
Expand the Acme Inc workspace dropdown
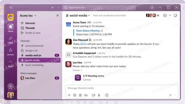click(28, 15)
